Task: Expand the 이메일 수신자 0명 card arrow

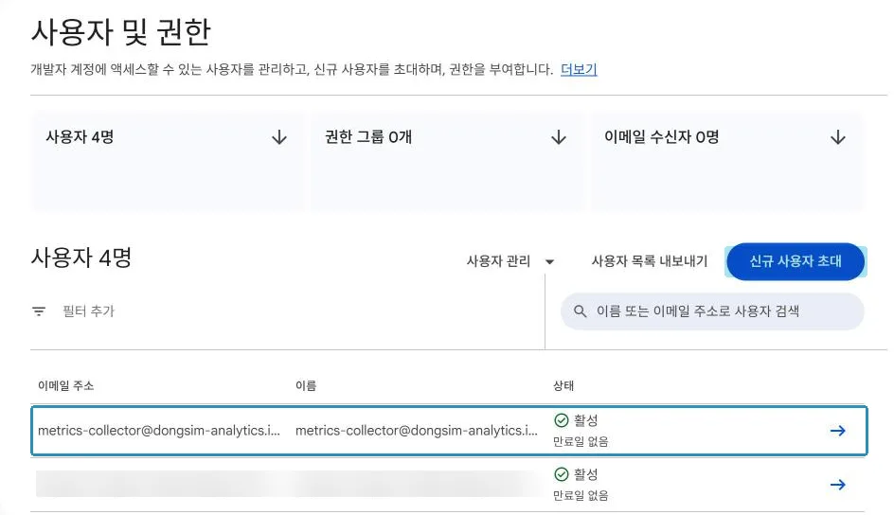Action: coord(837,137)
